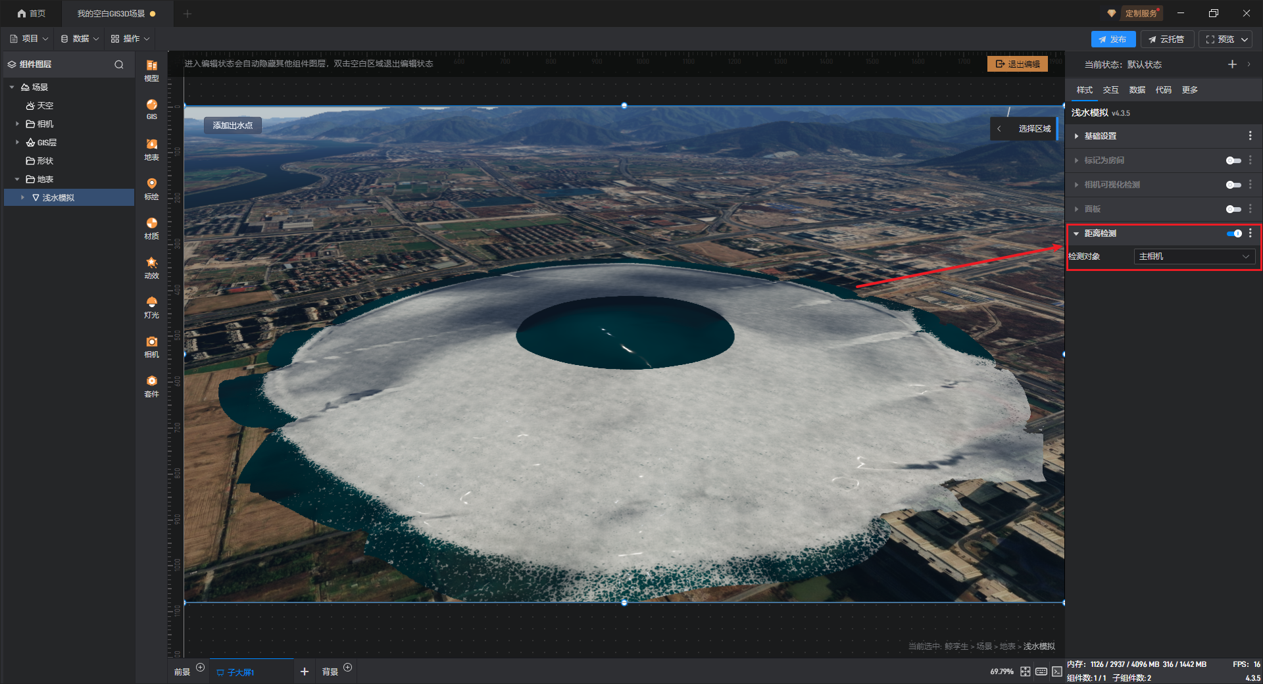Viewport: 1263px width, 684px height.
Task: Open the 标绘 component category
Action: click(x=151, y=189)
